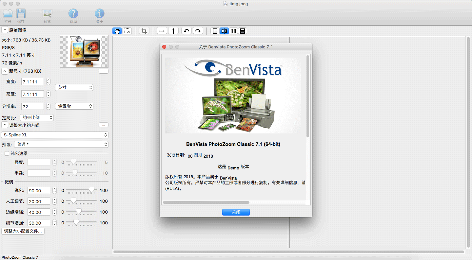This screenshot has width=472, height=260.
Task: Click the 保存 (Save) toolbar icon
Action: pyautogui.click(x=21, y=14)
